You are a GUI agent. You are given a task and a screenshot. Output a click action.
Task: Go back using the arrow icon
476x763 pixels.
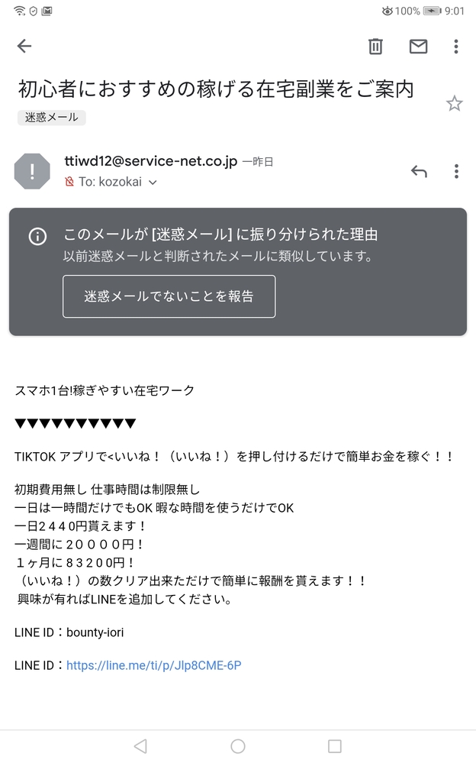(x=24, y=47)
